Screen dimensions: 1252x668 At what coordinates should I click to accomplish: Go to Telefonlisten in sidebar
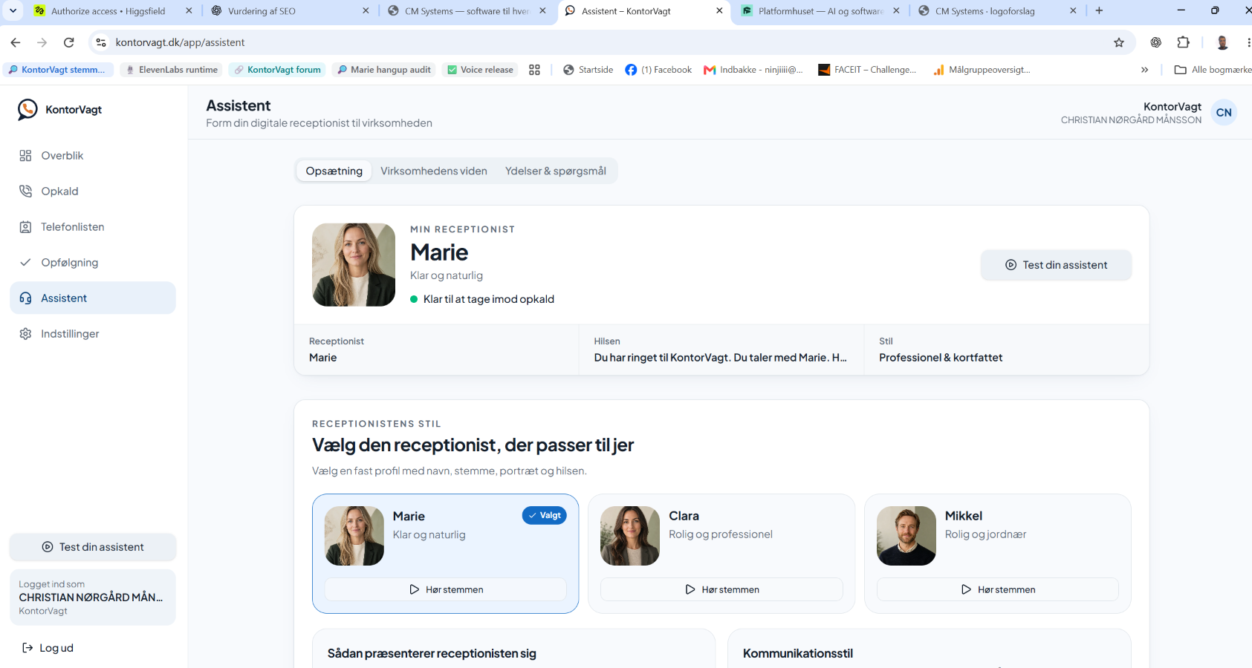pos(93,227)
